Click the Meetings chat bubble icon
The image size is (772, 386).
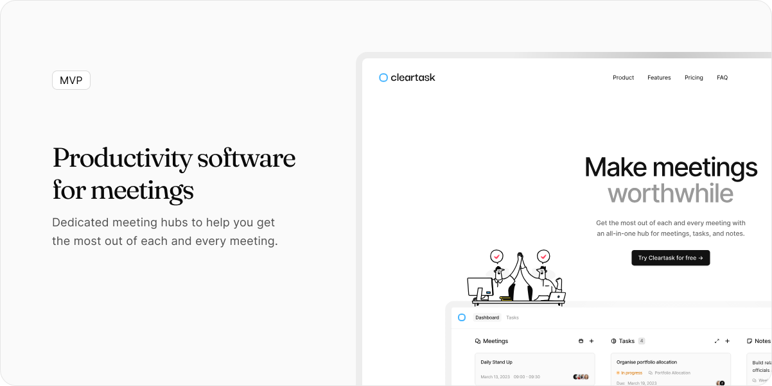478,341
